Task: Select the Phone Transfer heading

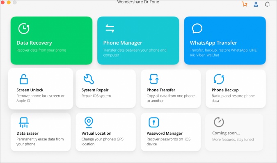Action: (161, 90)
